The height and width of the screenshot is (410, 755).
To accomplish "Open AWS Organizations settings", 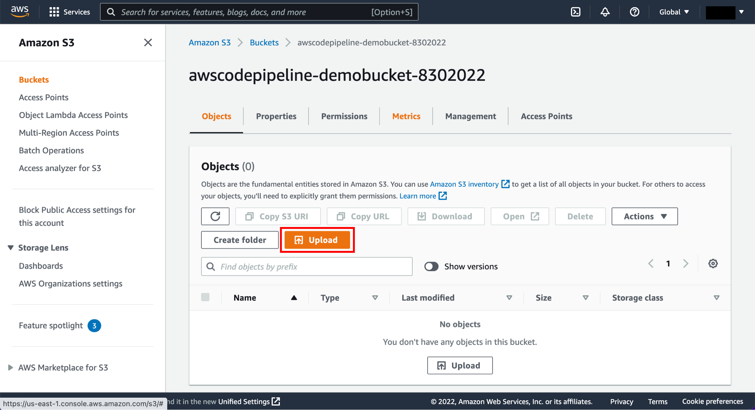I will (x=70, y=284).
